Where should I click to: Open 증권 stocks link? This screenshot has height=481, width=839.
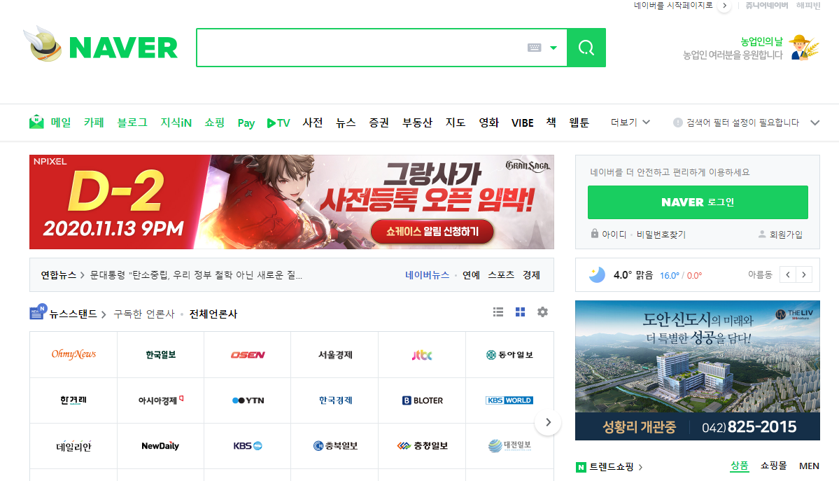pos(379,123)
